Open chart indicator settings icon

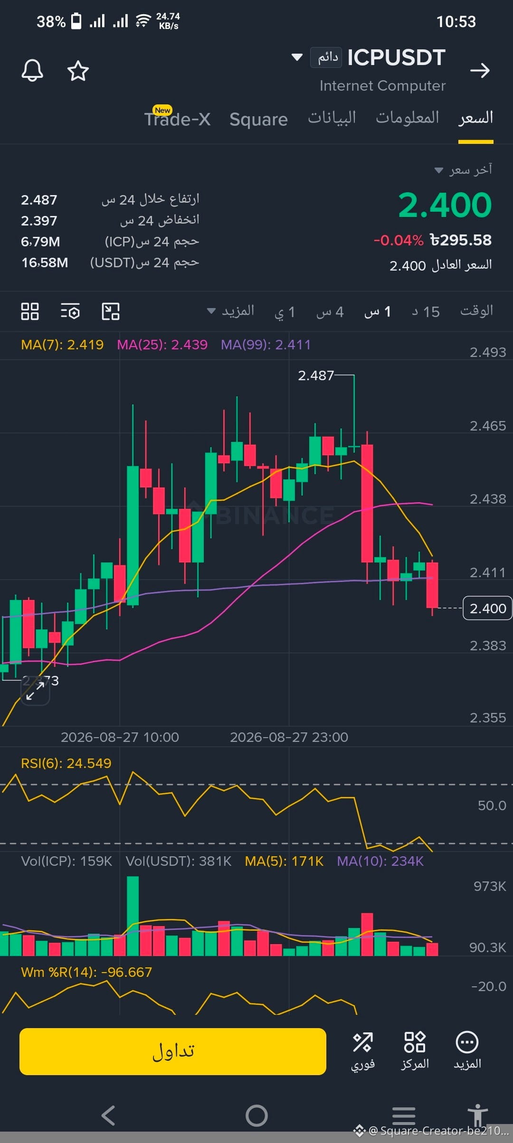[x=70, y=311]
